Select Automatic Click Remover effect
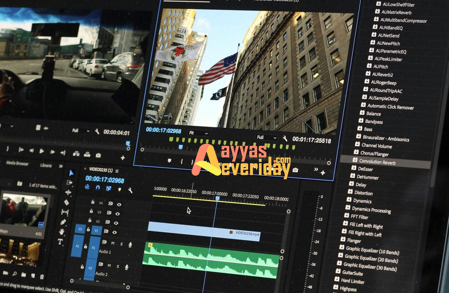The width and height of the screenshot is (449, 293). [x=390, y=107]
